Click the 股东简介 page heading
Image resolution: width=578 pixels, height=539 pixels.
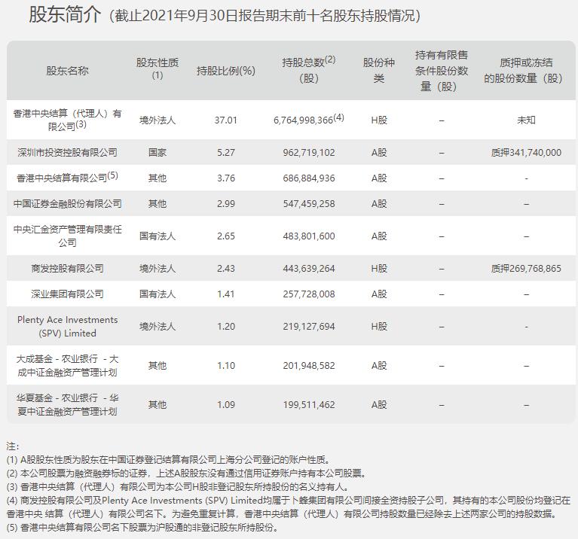65,15
